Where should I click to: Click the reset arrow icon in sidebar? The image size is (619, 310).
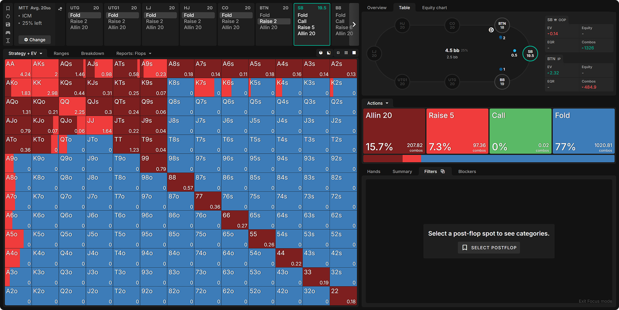[8, 16]
